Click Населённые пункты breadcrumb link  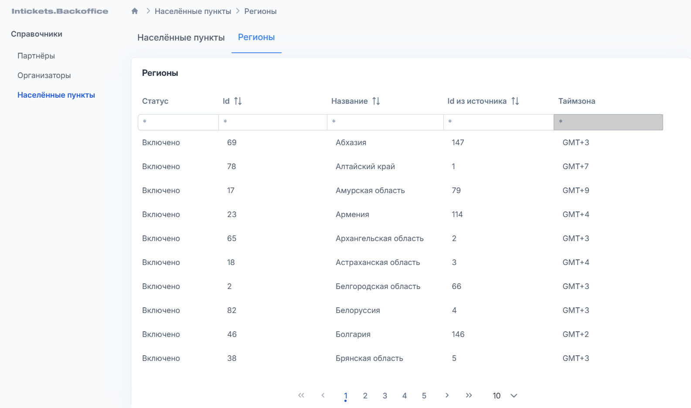(193, 11)
